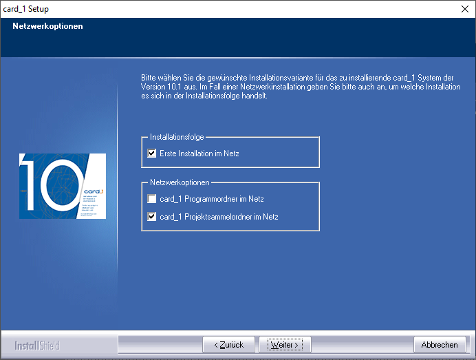The width and height of the screenshot is (476, 360).
Task: Click the InstallShield logo at bottom left
Action: click(x=38, y=345)
